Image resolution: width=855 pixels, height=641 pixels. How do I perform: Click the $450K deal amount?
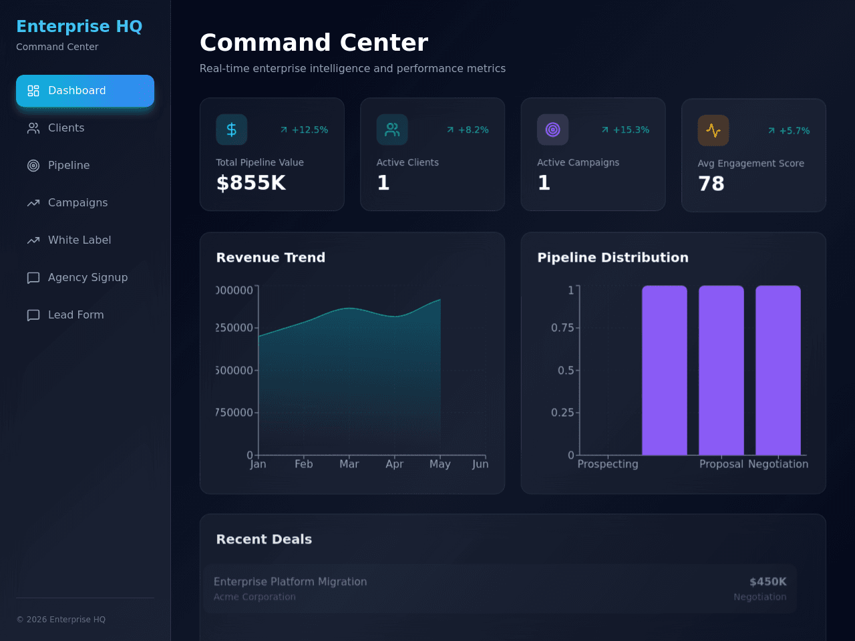coord(768,582)
